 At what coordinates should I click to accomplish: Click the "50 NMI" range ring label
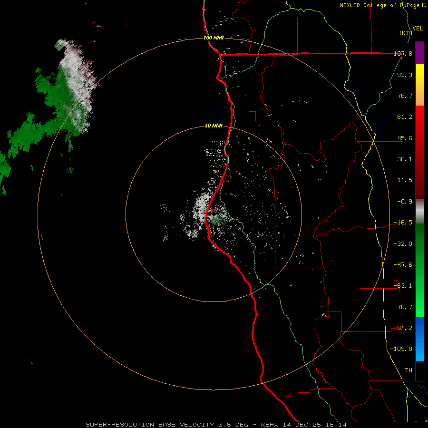214,126
